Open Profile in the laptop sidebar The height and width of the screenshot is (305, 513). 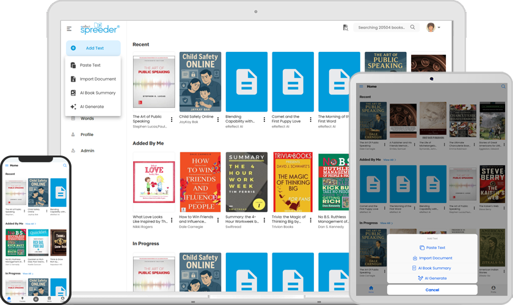pos(87,134)
